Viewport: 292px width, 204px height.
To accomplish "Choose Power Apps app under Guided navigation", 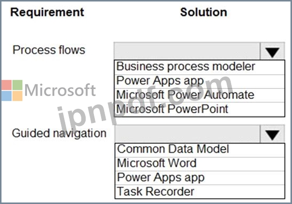I will [x=200, y=178].
